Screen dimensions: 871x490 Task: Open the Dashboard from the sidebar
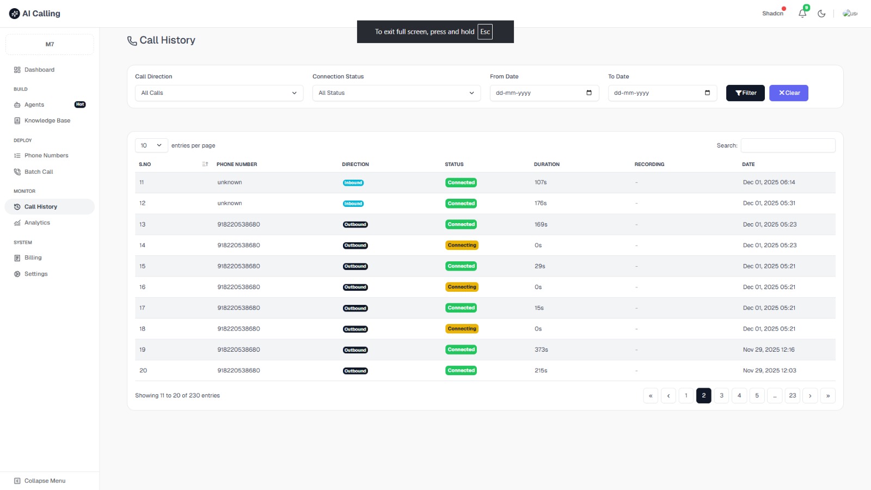(x=39, y=70)
